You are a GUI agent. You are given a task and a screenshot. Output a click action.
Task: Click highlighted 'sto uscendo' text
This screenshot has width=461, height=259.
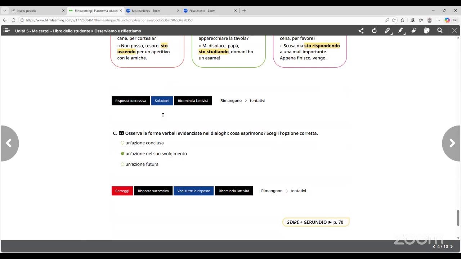143,49
